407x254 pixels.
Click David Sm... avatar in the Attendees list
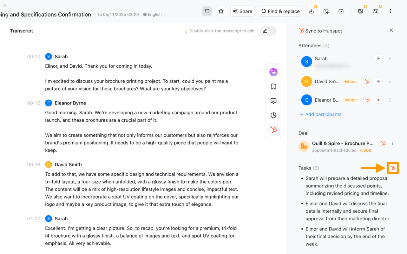pos(306,81)
